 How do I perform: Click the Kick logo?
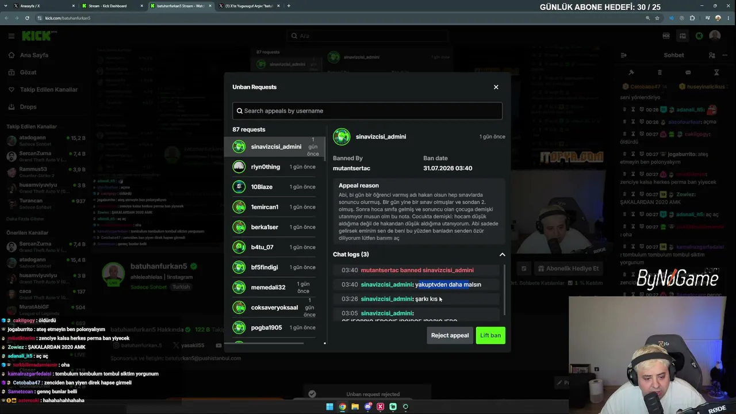(x=36, y=36)
